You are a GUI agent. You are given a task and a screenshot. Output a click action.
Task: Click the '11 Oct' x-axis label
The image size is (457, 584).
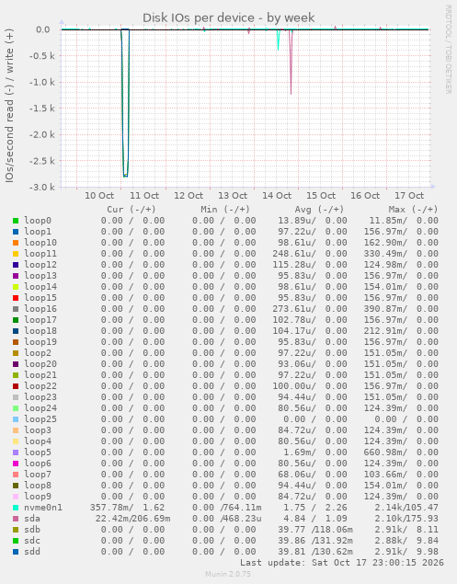click(x=144, y=196)
